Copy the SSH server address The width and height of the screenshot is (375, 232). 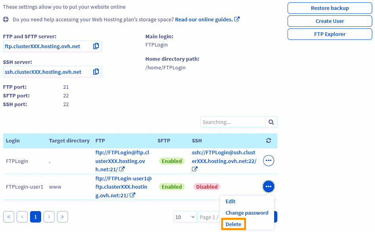coord(96,72)
